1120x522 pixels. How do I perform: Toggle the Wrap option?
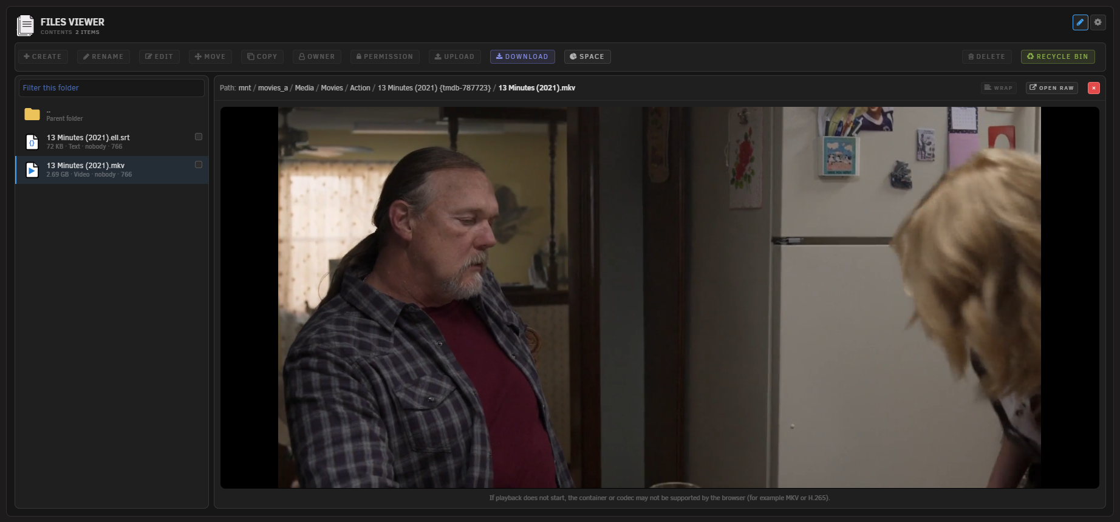(999, 88)
